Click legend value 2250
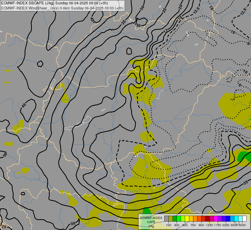 tap(226, 225)
